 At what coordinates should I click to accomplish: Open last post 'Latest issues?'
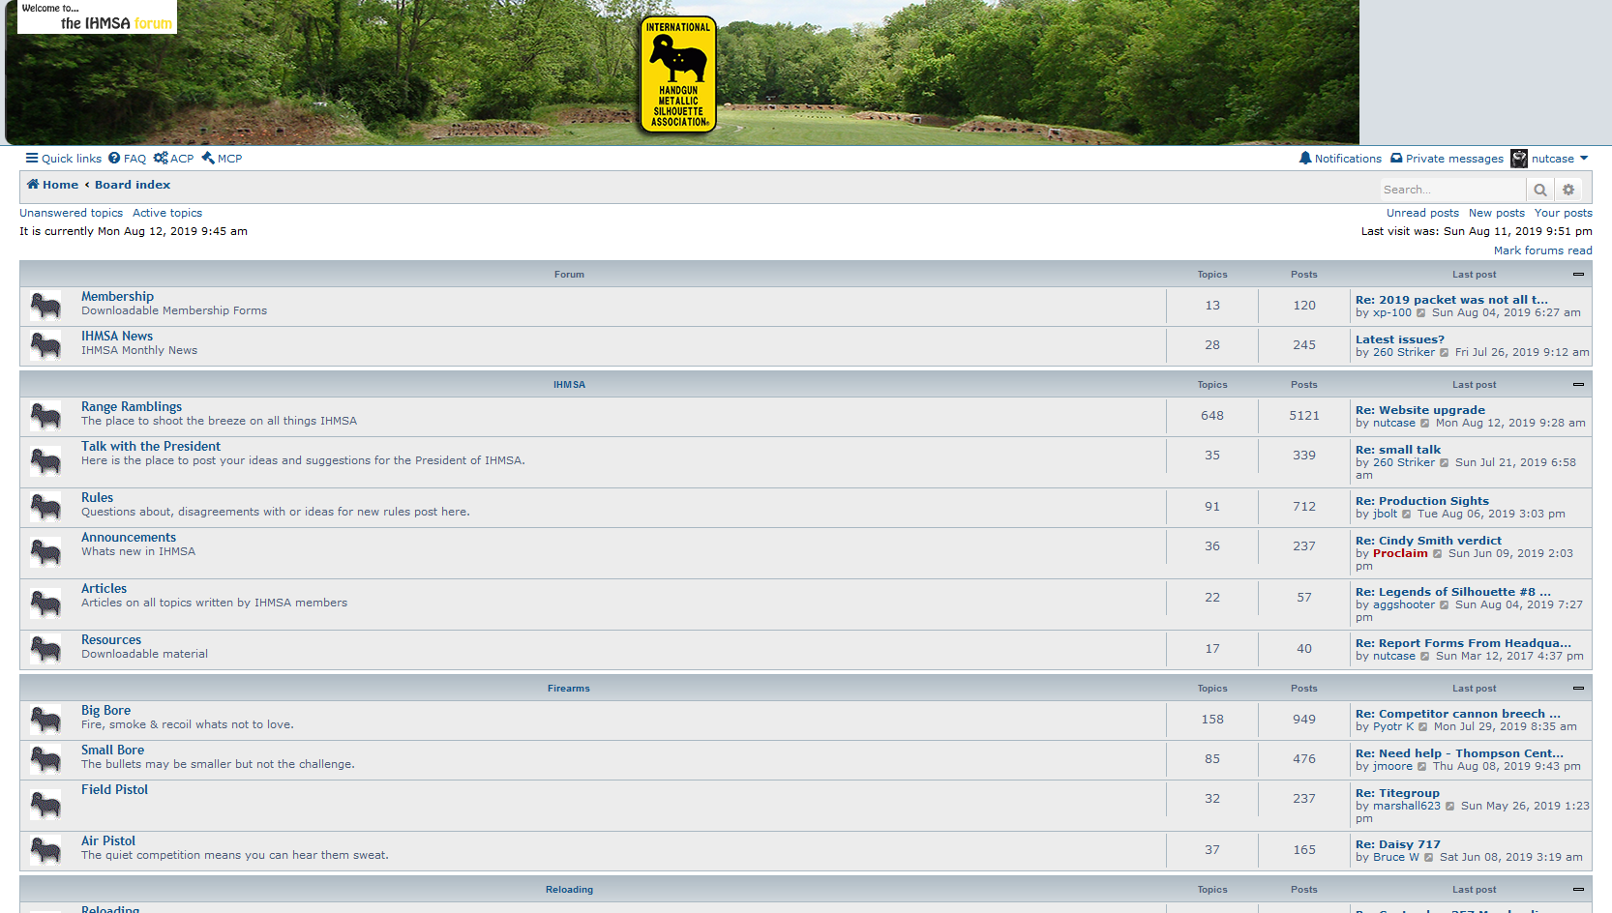click(1399, 339)
